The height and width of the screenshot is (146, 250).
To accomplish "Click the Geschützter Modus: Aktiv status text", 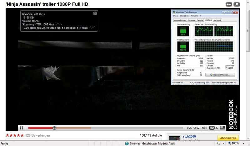I will click(x=158, y=144).
